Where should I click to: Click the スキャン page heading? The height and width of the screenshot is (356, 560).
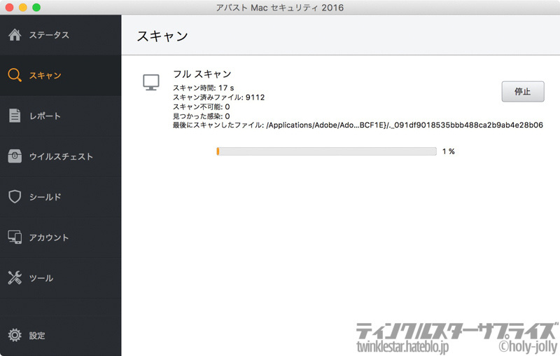[162, 36]
